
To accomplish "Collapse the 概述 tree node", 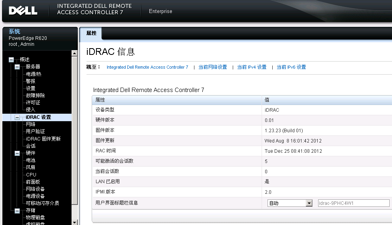I will (x=11, y=60).
